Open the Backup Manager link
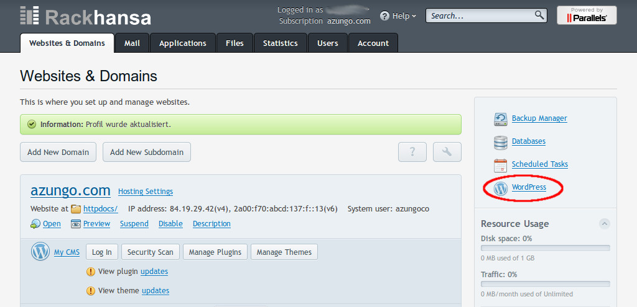The height and width of the screenshot is (307, 637). pos(539,118)
